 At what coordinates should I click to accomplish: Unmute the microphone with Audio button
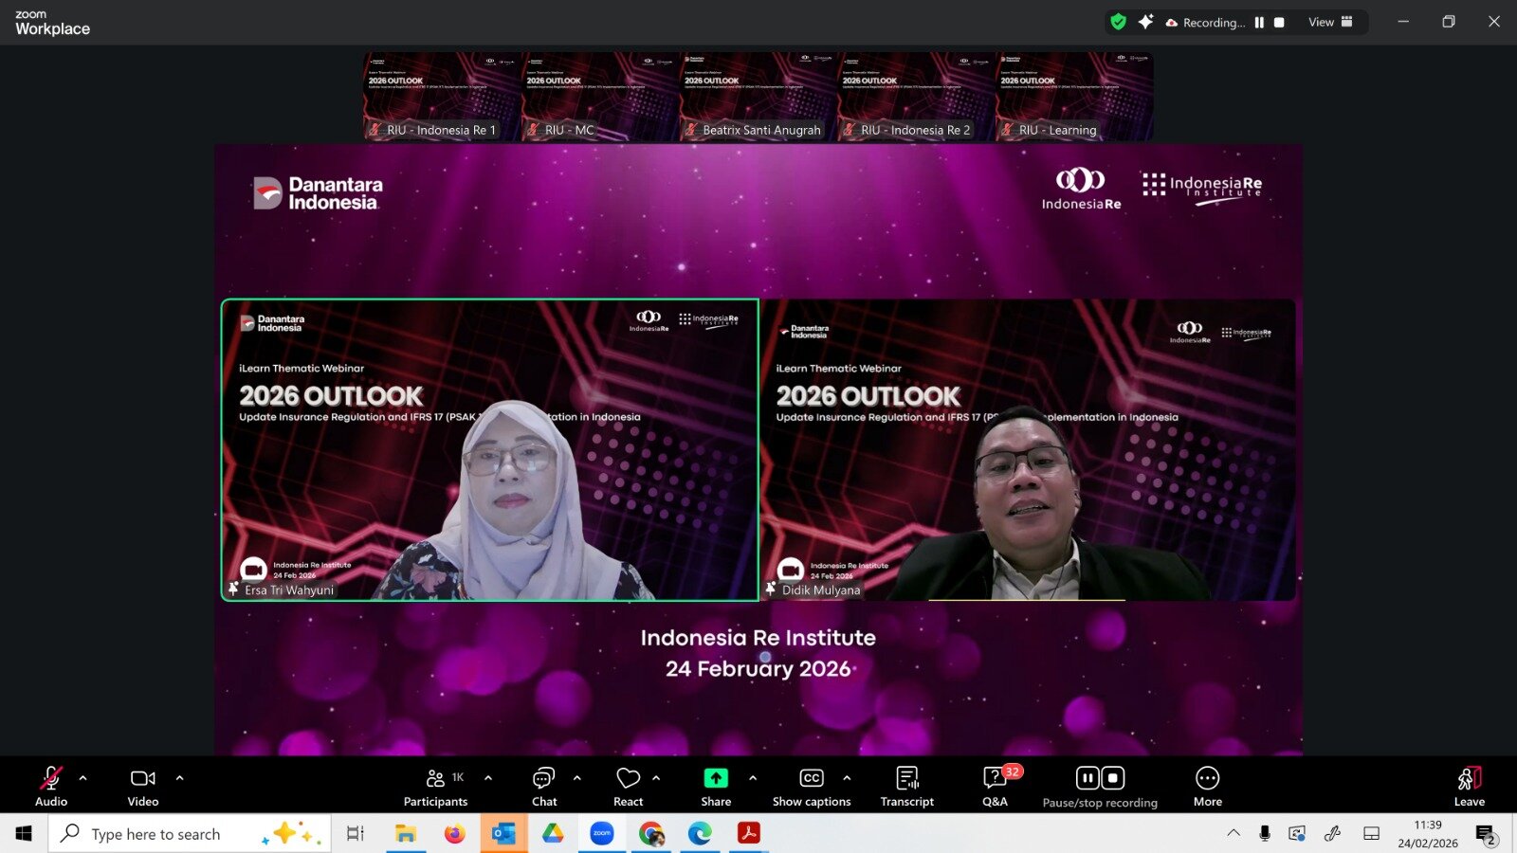click(x=51, y=786)
